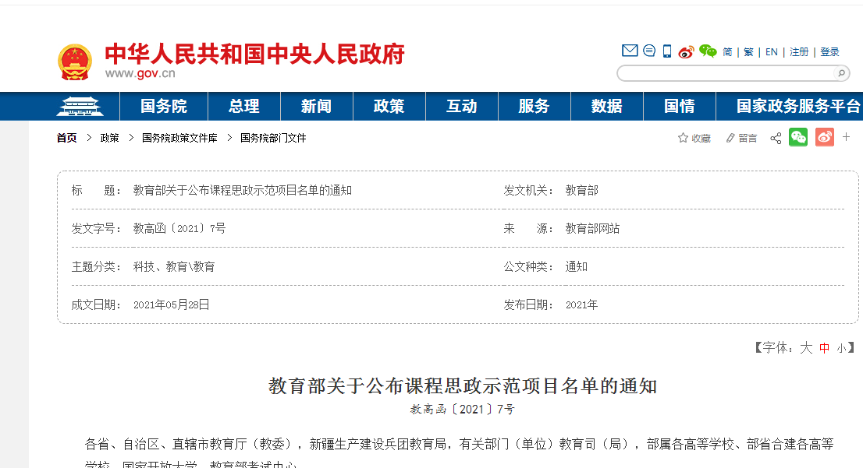Viewport: 863px width, 468px height.
Task: Click the header WeChat icon next to 简
Action: (708, 51)
